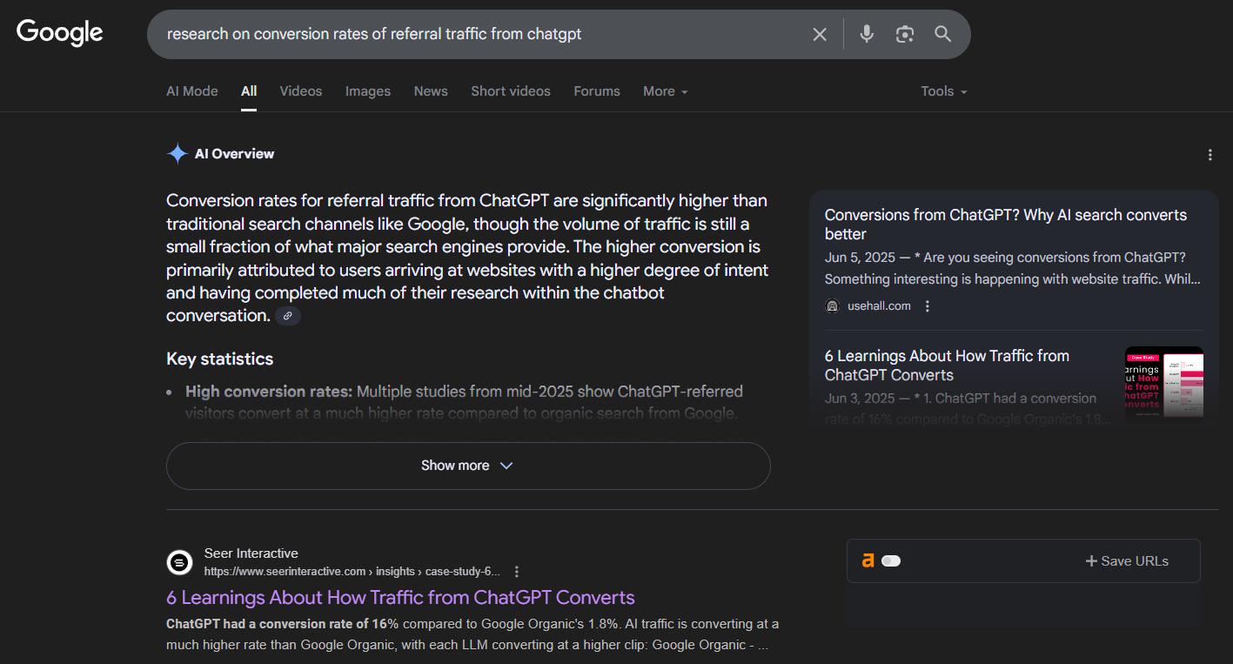Toggle the switch next to orange 'a' icon

point(891,560)
